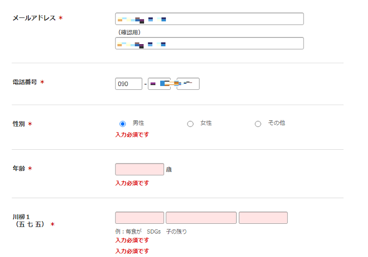The height and width of the screenshot is (257, 368).
Task: Click the その他 option label text
Action: [276, 123]
